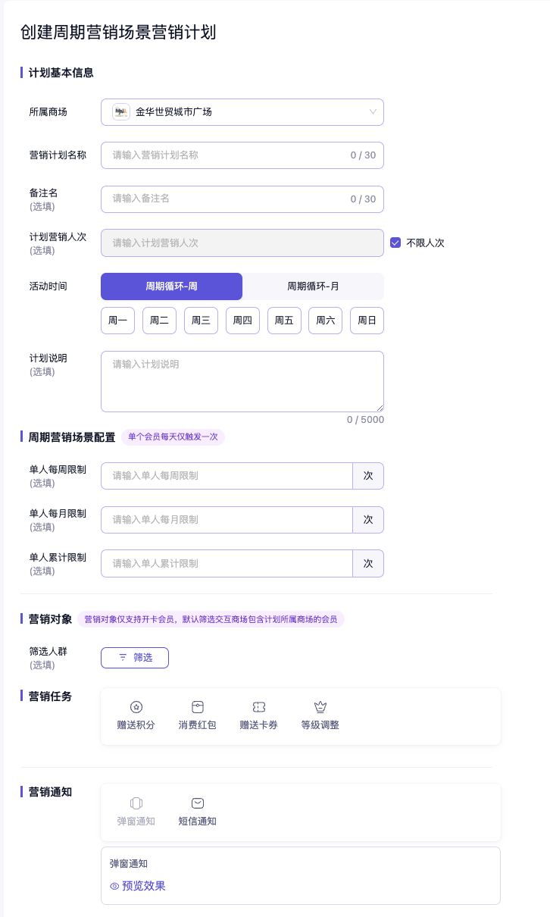Focus the 计划说明 text area

point(242,381)
